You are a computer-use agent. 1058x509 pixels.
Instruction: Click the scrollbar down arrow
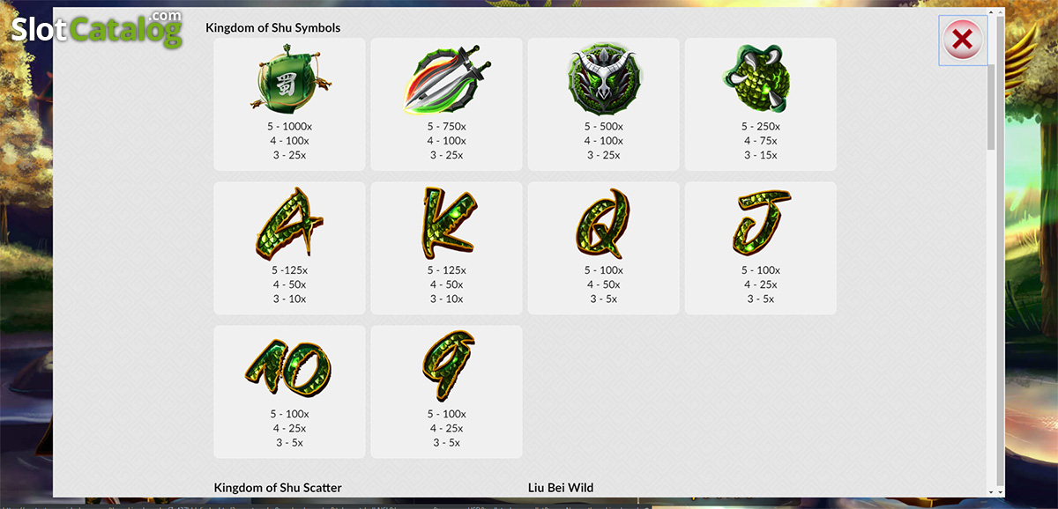pyautogui.click(x=991, y=491)
